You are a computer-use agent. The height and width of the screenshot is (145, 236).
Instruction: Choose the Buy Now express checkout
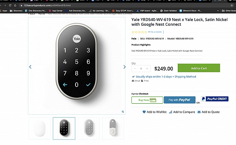click(x=147, y=100)
